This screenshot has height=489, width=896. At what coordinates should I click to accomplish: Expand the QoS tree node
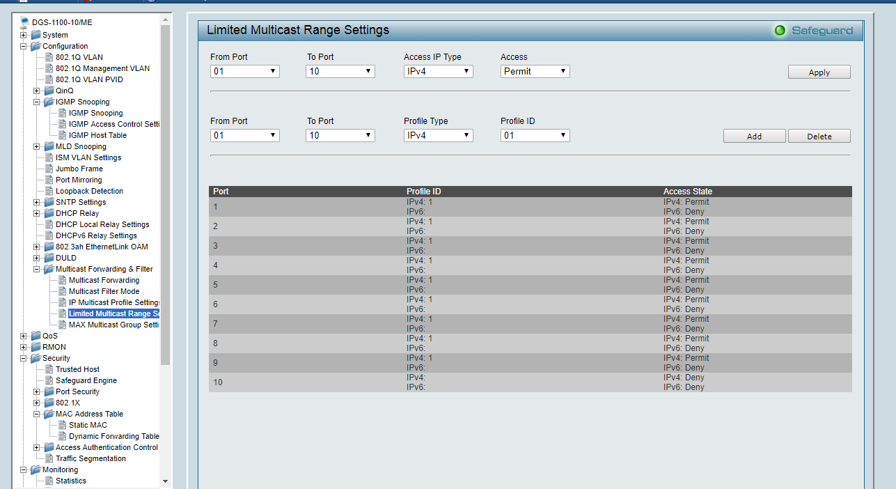point(24,336)
